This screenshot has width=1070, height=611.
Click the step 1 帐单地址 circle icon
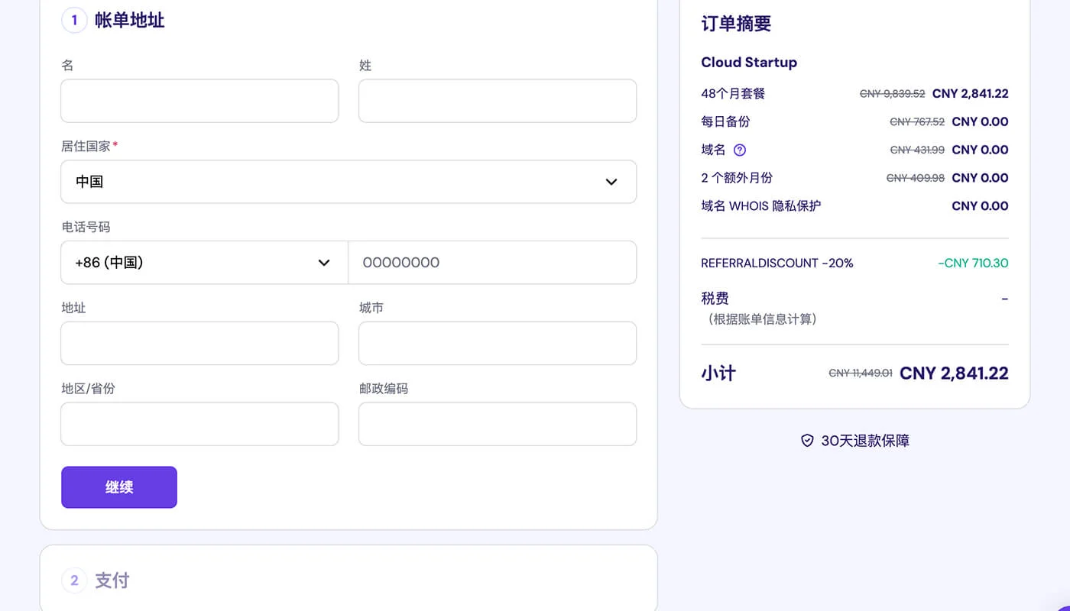click(74, 21)
